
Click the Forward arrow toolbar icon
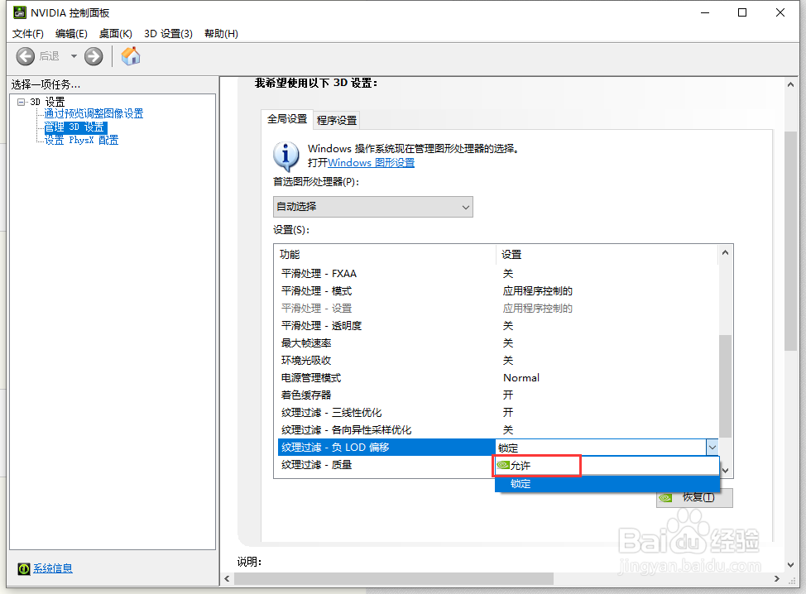point(94,56)
